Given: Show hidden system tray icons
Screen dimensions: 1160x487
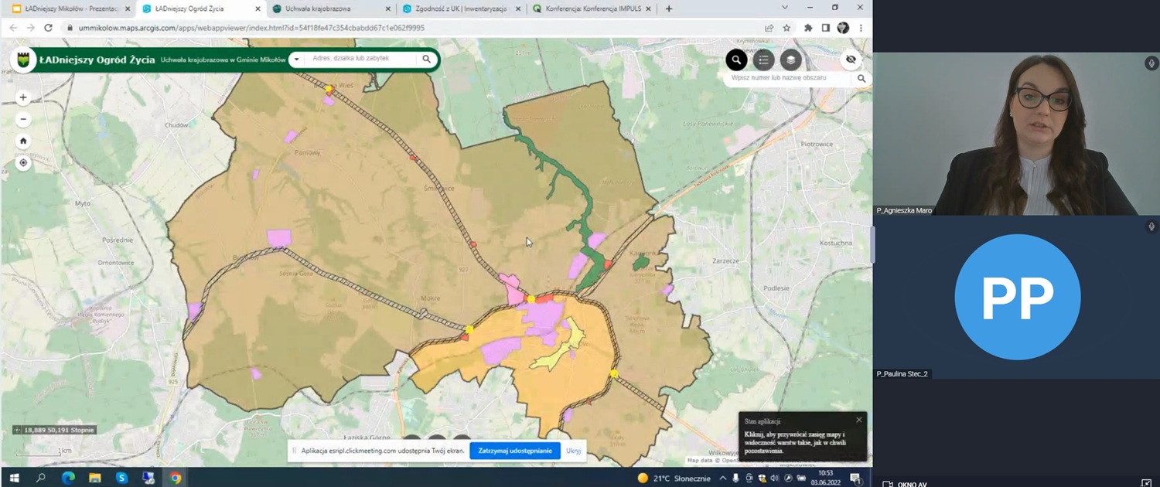Looking at the screenshot, I should click(x=722, y=478).
